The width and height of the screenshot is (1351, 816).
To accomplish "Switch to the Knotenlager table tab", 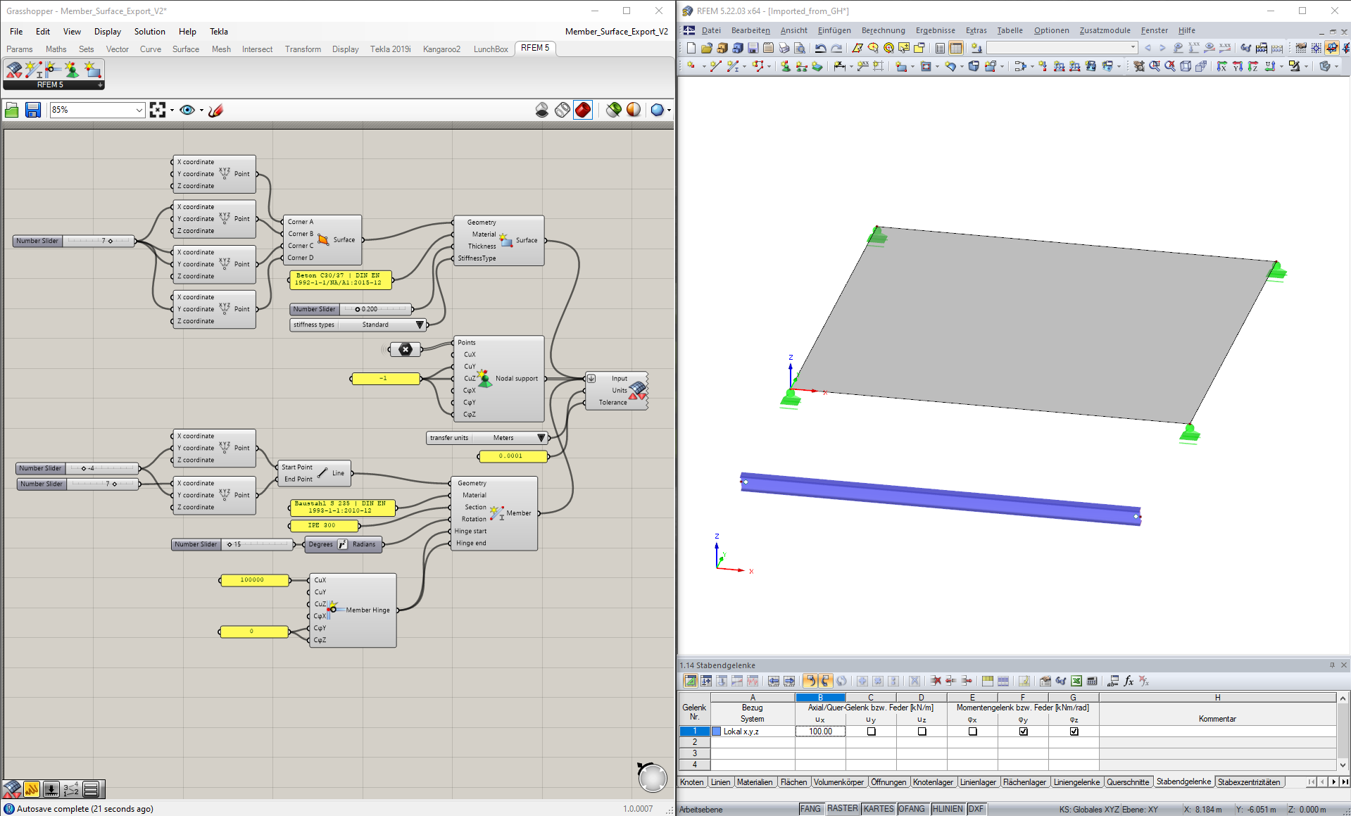I will (x=933, y=782).
